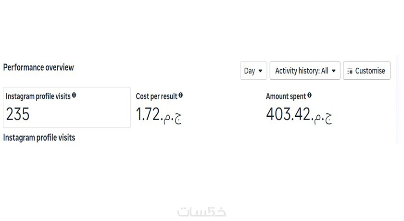Image resolution: width=404 pixels, height=221 pixels.
Task: Click the currency symbol beside 403.42
Action: click(x=323, y=116)
